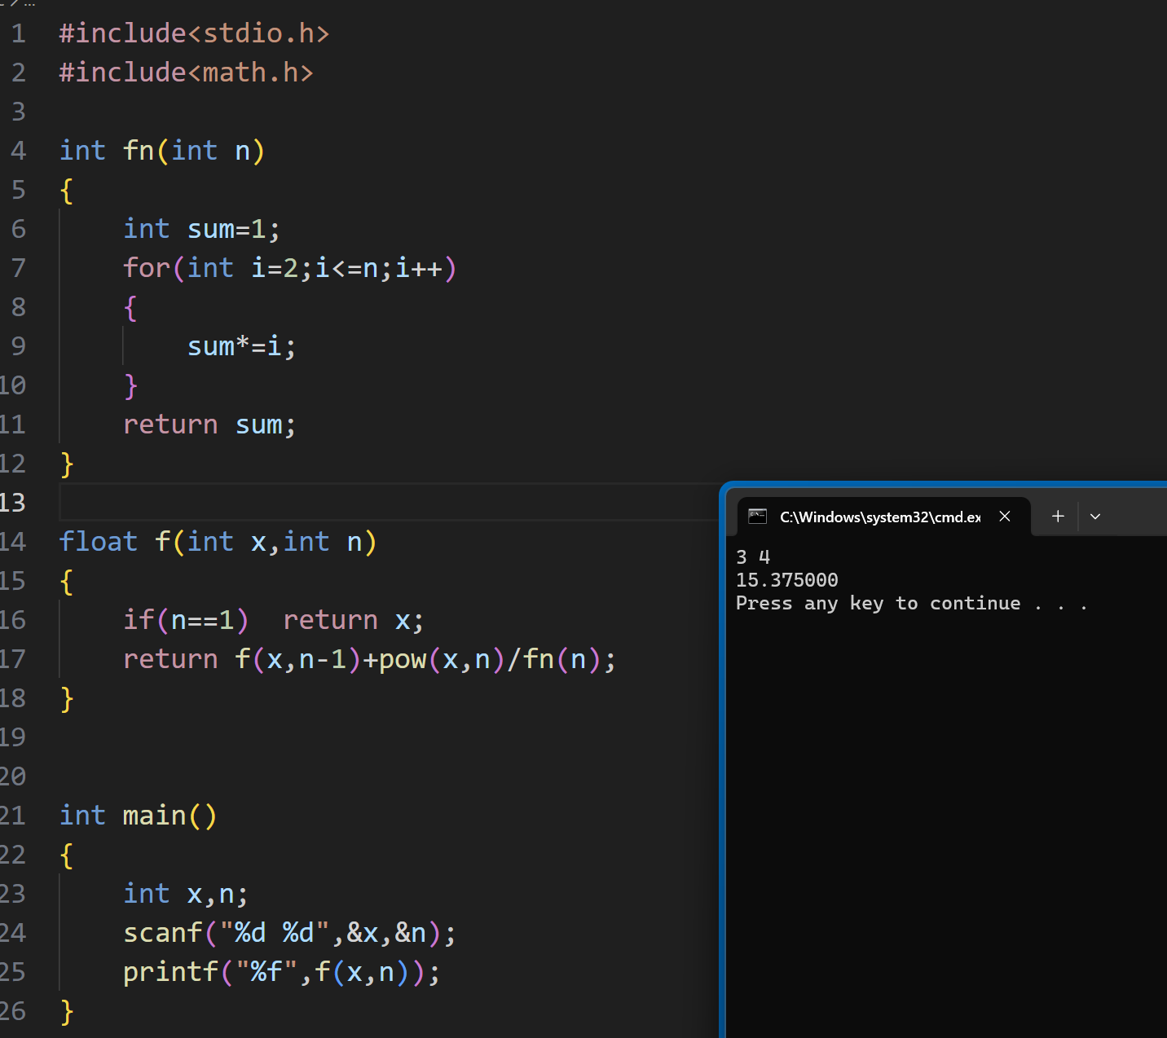The height and width of the screenshot is (1038, 1167).
Task: Click the printf statement line
Action: tap(281, 972)
